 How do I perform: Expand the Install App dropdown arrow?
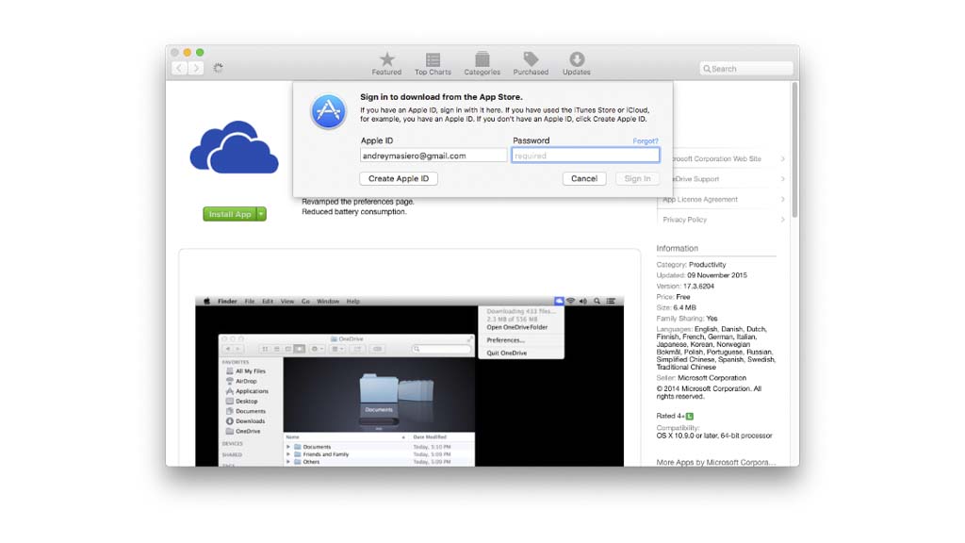(262, 214)
